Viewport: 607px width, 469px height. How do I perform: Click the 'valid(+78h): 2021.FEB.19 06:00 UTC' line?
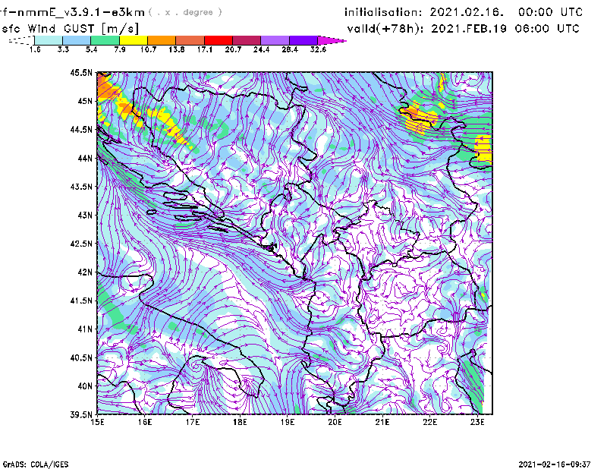click(463, 29)
